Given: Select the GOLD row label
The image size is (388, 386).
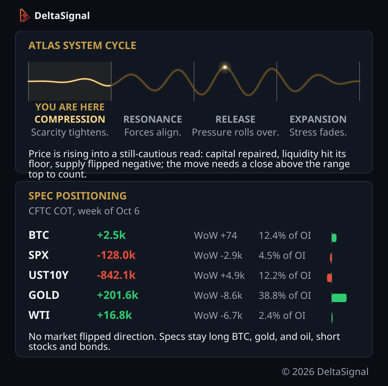Looking at the screenshot, I should [x=44, y=295].
